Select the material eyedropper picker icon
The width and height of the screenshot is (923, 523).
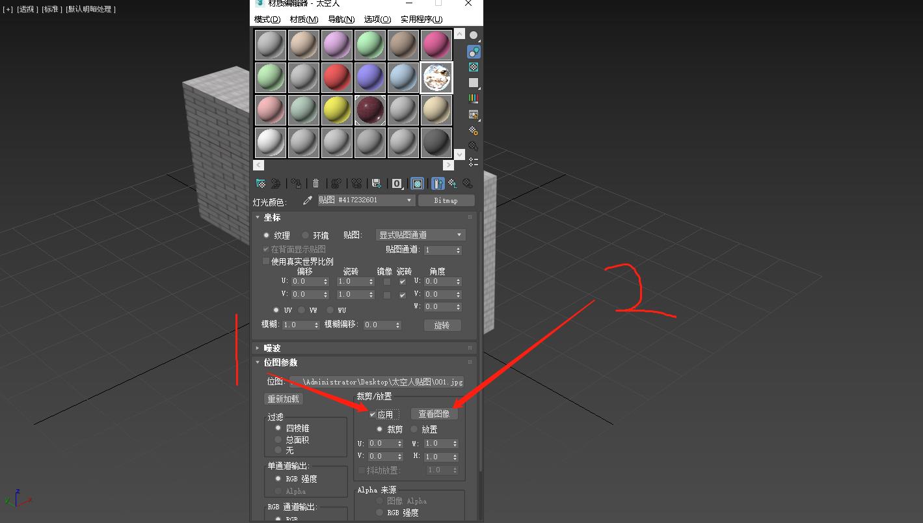pyautogui.click(x=308, y=200)
